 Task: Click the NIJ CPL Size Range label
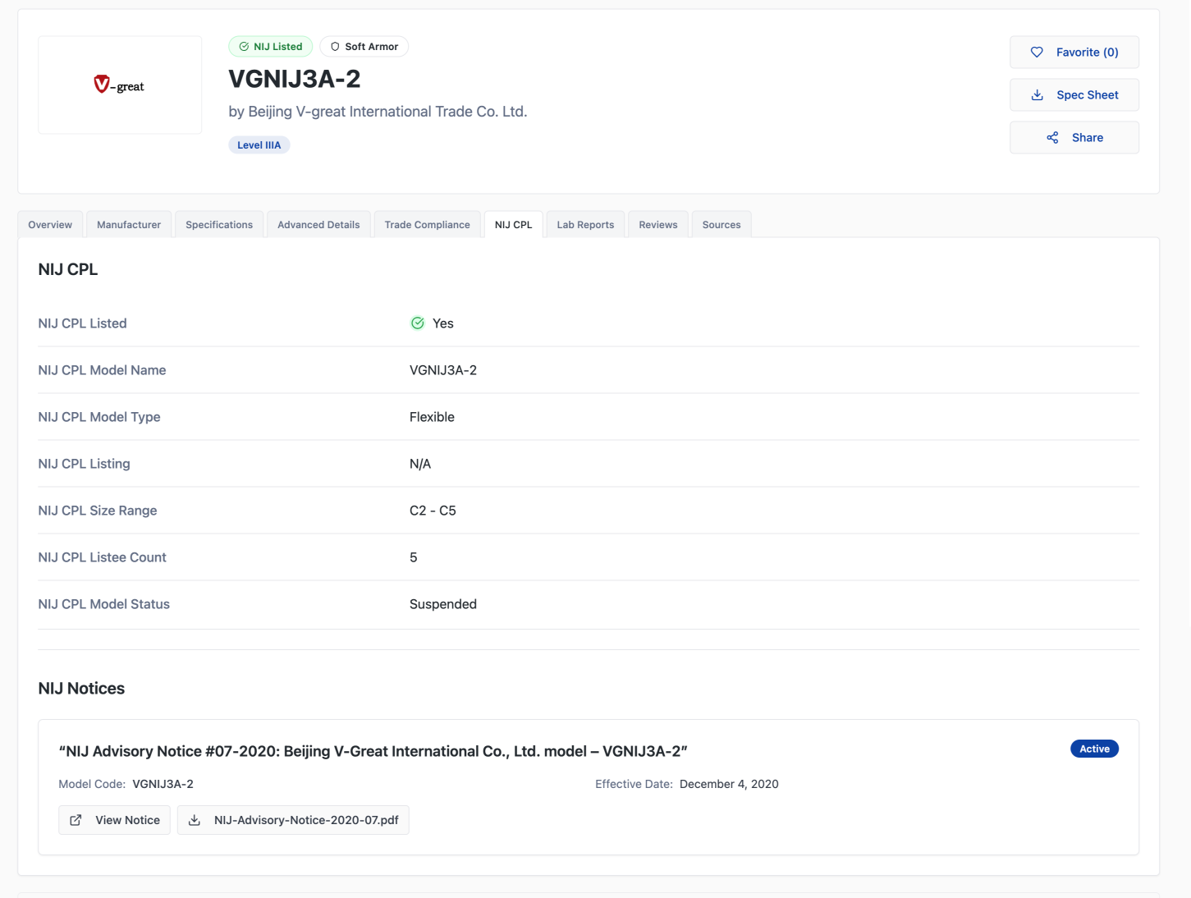click(x=98, y=511)
